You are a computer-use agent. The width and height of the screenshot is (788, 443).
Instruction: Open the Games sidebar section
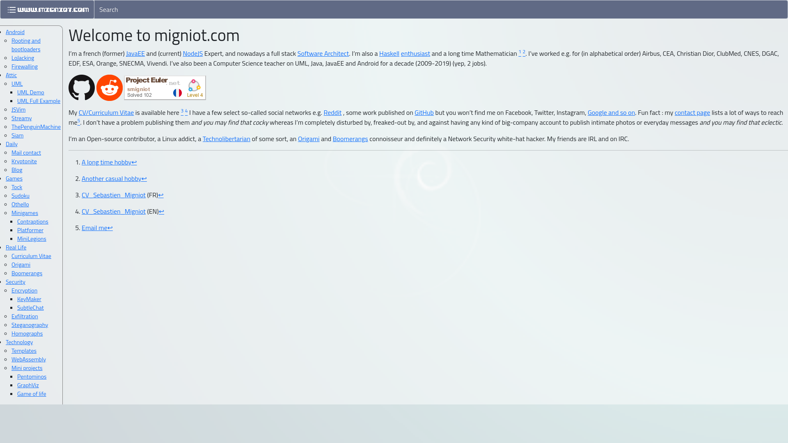(x=14, y=178)
